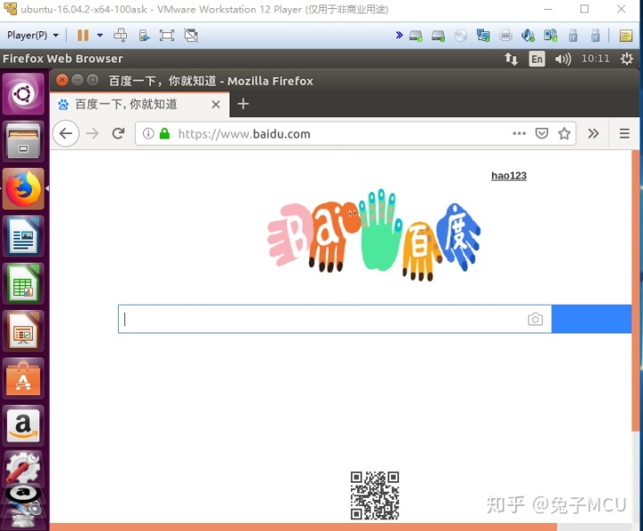643x531 pixels.
Task: Launch LibreOffice Calc
Action: point(23,284)
